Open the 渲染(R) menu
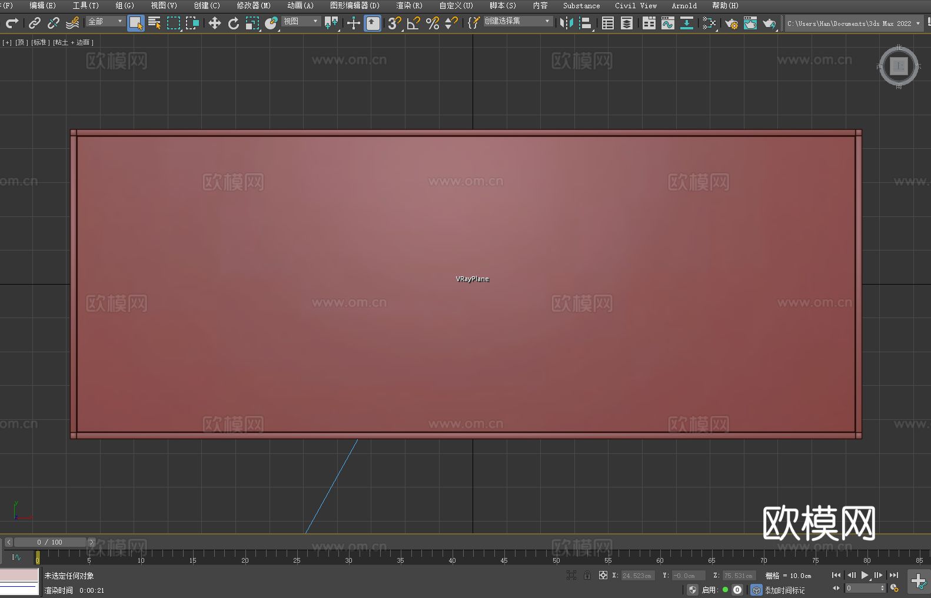This screenshot has height=598, width=931. click(409, 5)
